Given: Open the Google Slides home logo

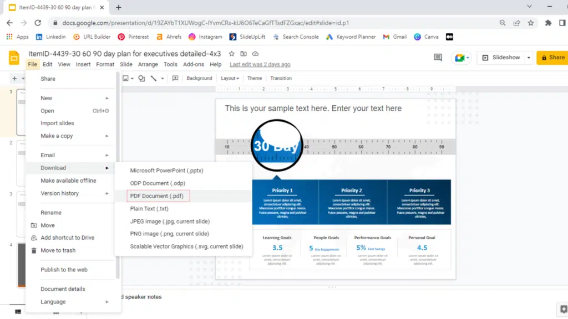Looking at the screenshot, I should pos(14,58).
